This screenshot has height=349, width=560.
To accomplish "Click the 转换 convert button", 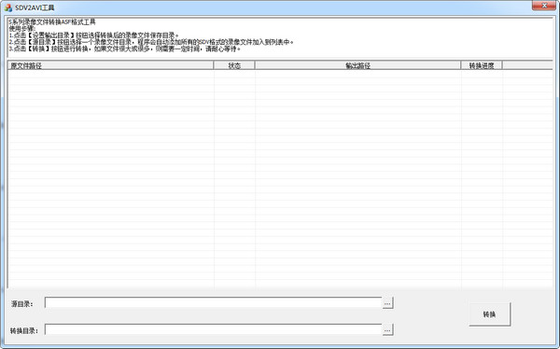I will pyautogui.click(x=490, y=314).
